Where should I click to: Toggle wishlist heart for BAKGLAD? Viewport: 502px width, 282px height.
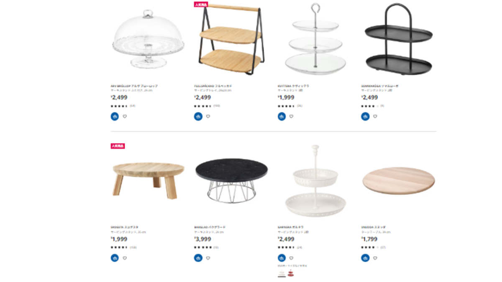pos(208,258)
